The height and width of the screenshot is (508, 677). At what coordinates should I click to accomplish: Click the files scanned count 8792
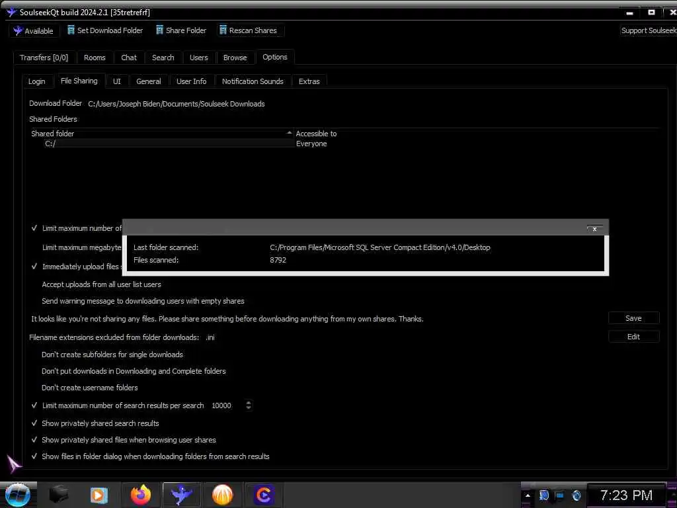(x=278, y=260)
